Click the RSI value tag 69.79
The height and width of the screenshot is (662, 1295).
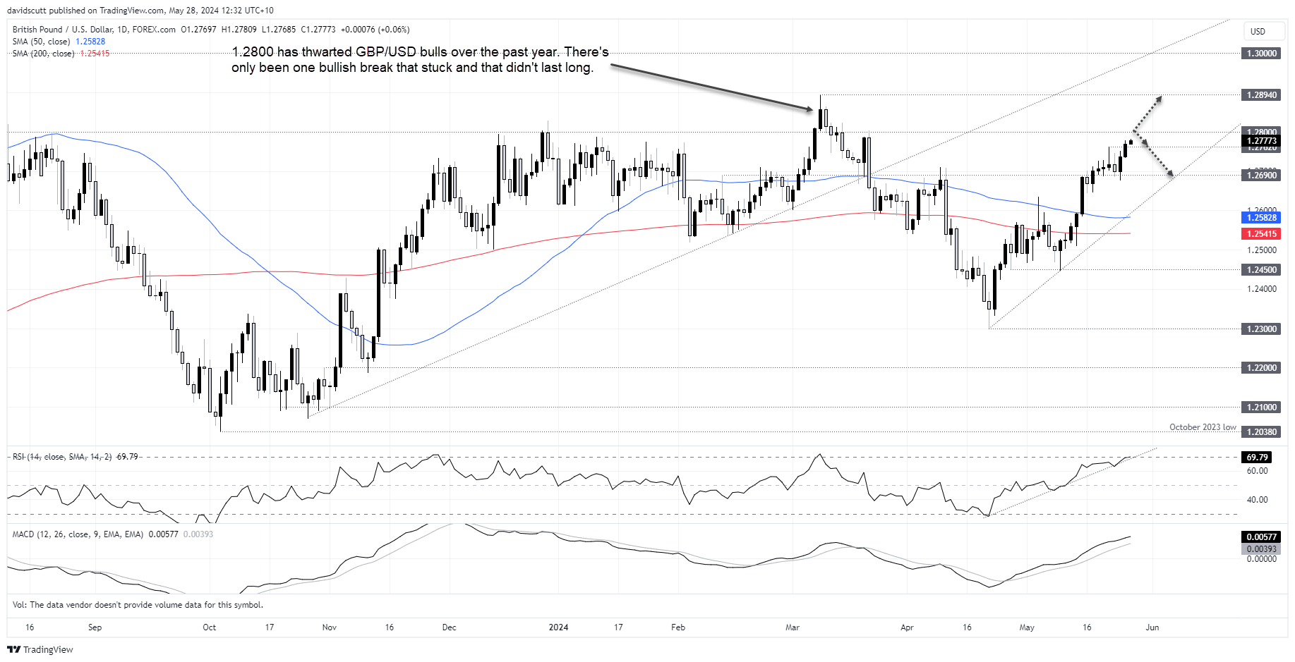click(1257, 458)
